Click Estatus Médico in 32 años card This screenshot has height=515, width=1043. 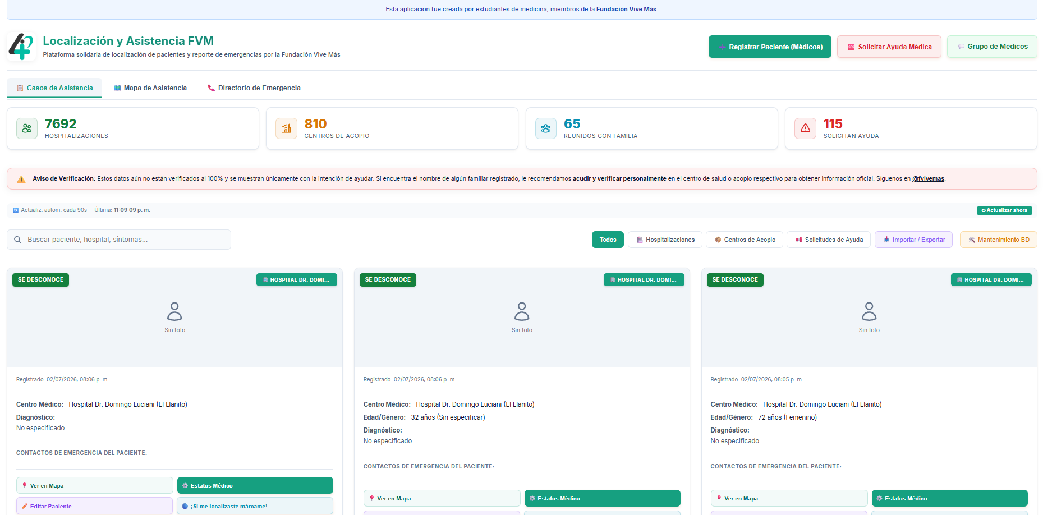[x=603, y=498]
